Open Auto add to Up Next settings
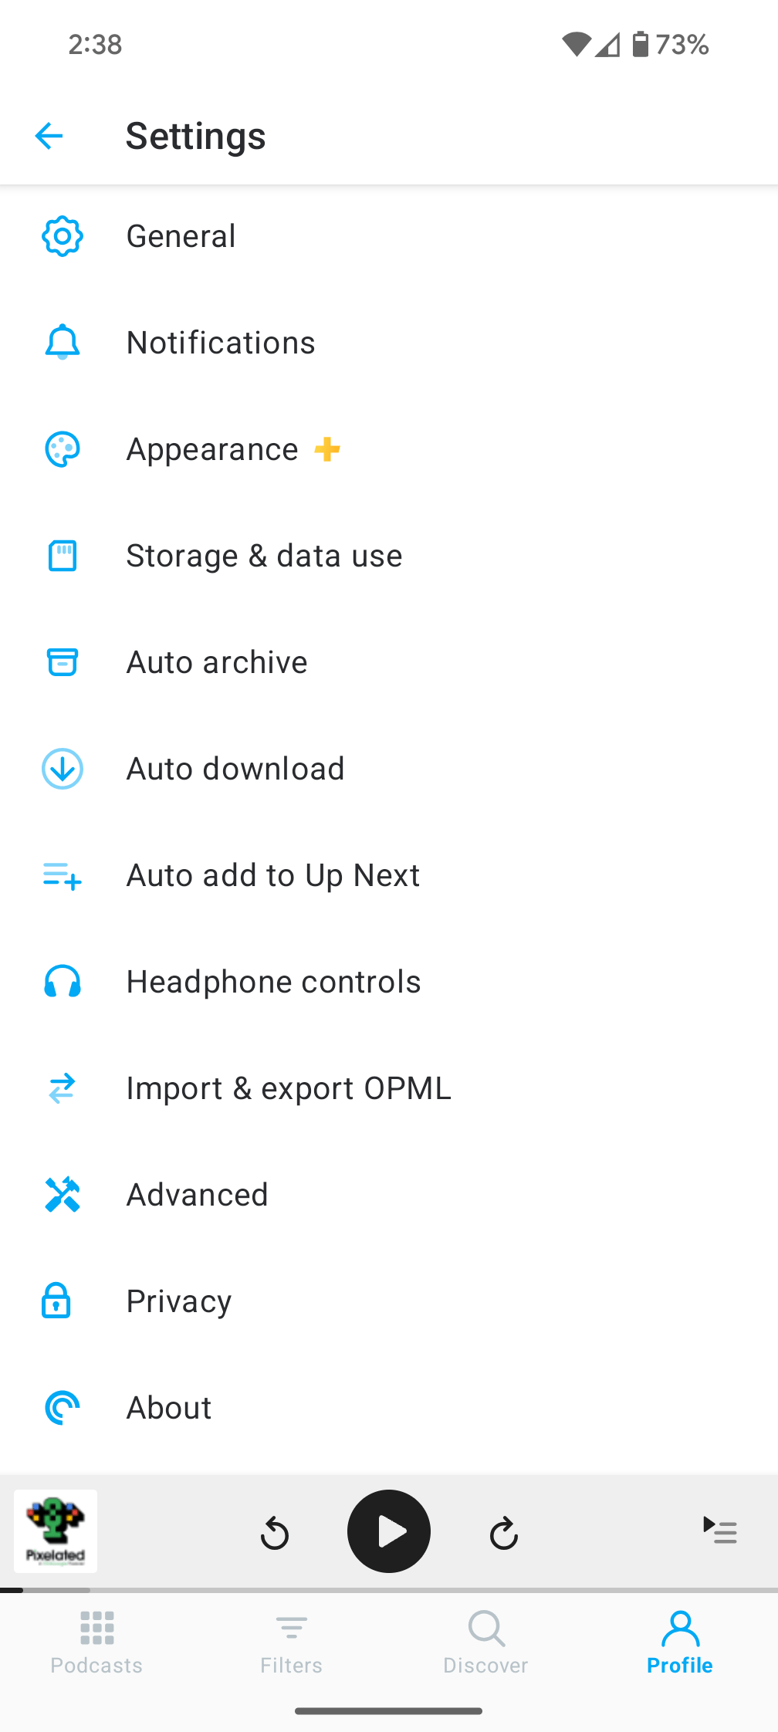The height and width of the screenshot is (1732, 778). pyautogui.click(x=273, y=875)
